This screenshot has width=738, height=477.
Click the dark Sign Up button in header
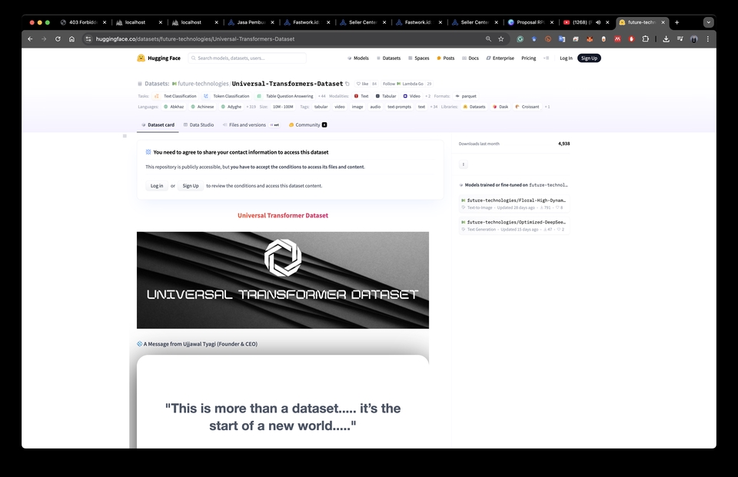coord(589,58)
